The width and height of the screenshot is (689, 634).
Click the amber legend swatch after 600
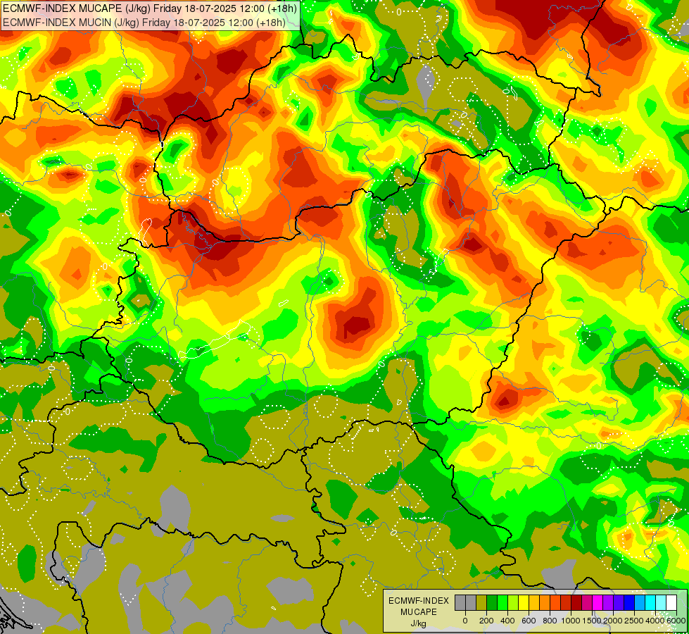coord(534,602)
